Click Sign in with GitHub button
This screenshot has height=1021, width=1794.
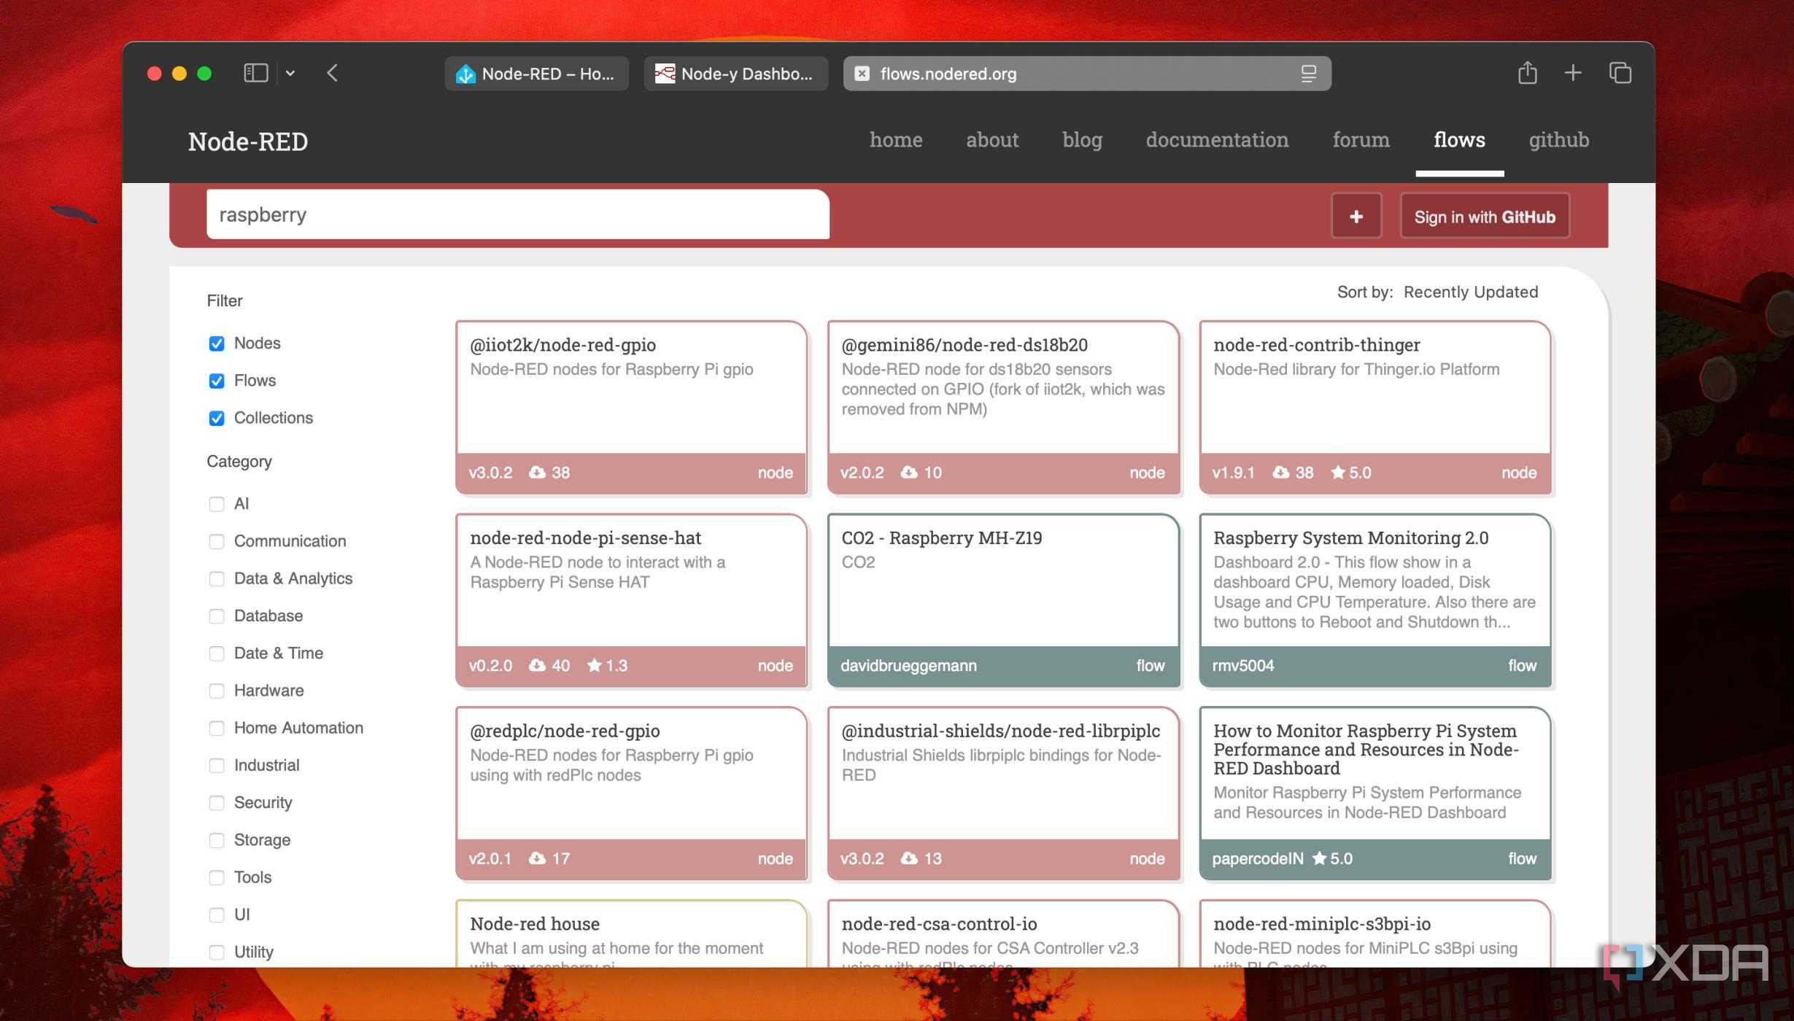1485,216
